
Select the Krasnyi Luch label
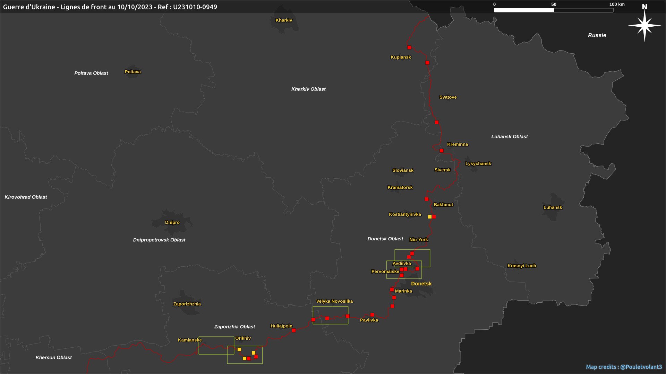pyautogui.click(x=522, y=266)
